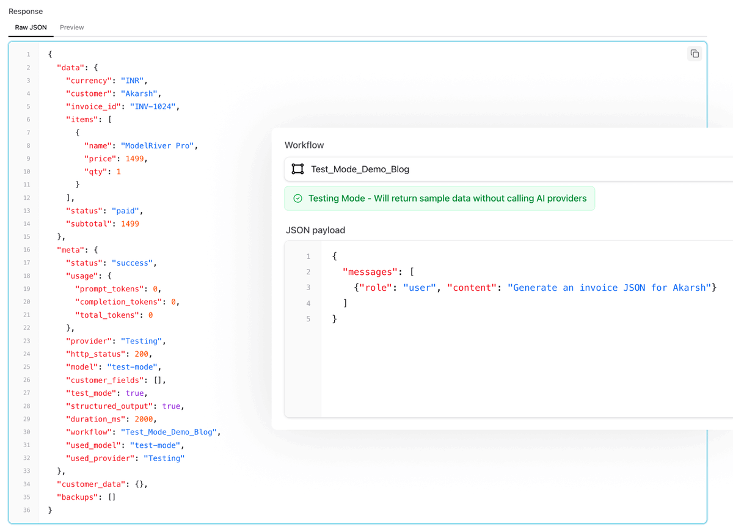Click the "content" key in the payload
733x529 pixels.
coord(472,288)
